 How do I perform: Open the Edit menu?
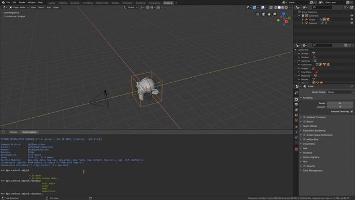click(14, 2)
